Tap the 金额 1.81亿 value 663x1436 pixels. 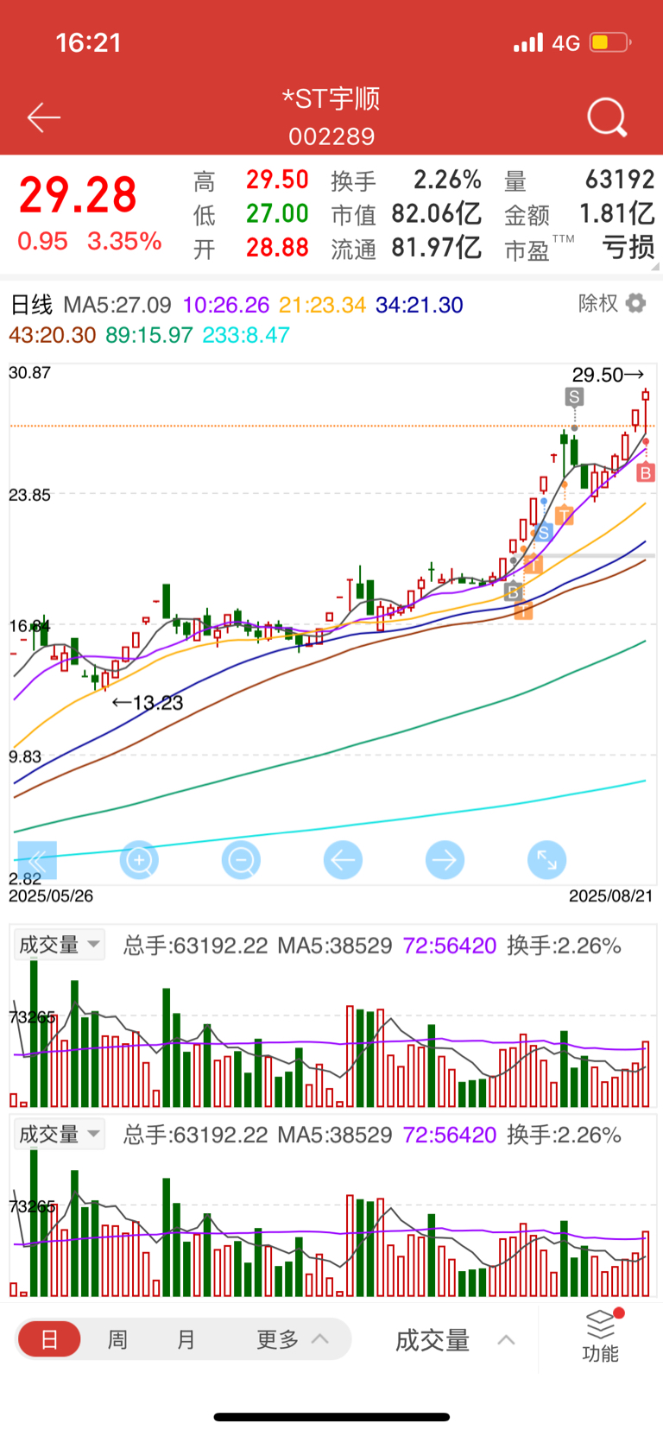[x=616, y=213]
